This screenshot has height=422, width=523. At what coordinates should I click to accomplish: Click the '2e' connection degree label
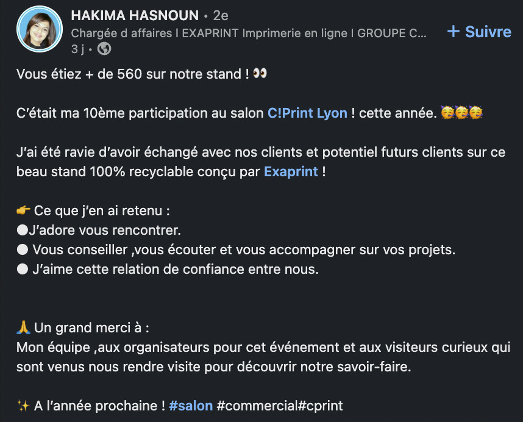tap(221, 16)
